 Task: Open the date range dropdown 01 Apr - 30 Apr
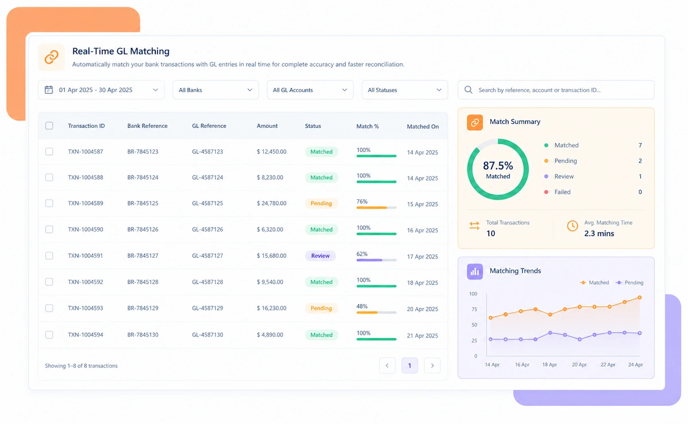(101, 90)
